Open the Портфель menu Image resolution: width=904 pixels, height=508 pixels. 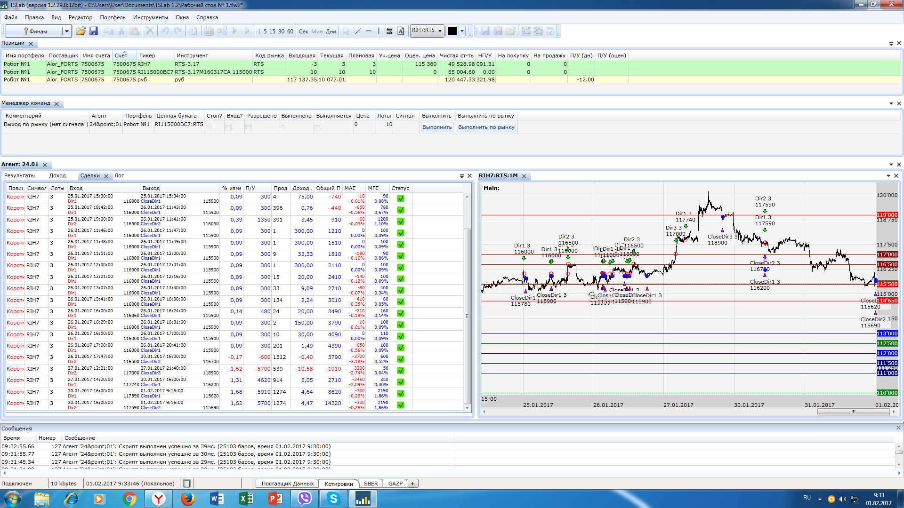(113, 17)
